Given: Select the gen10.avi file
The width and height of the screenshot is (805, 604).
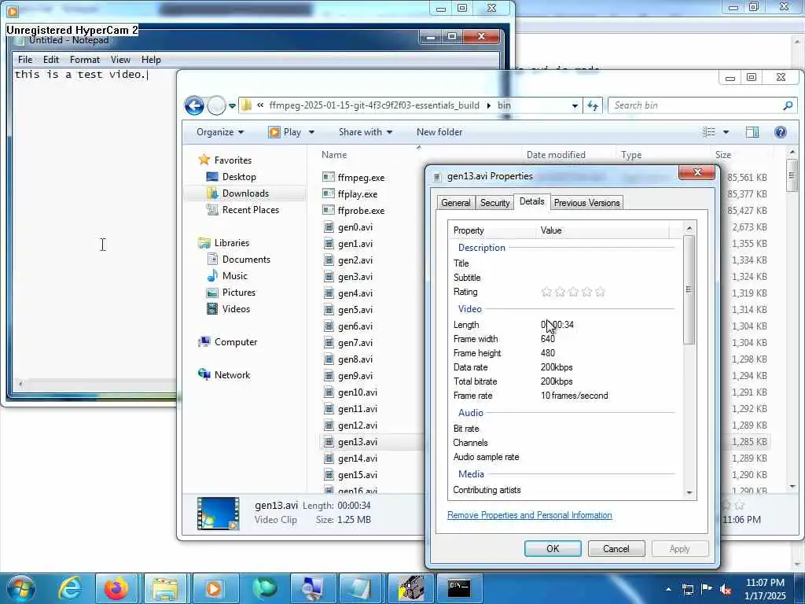Looking at the screenshot, I should 358,392.
